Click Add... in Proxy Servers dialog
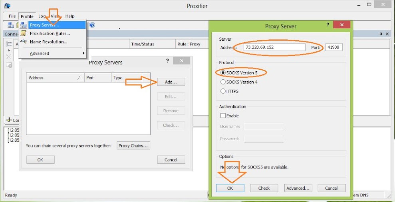Screen dimensions: 395x202 [171, 82]
